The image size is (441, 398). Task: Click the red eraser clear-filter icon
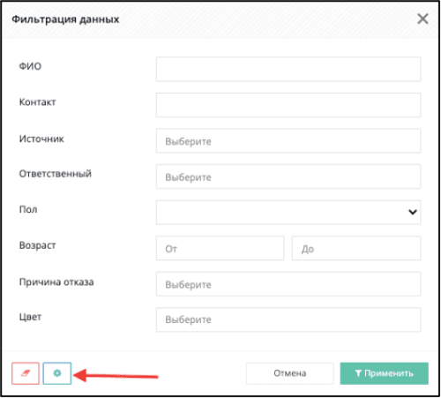(26, 373)
